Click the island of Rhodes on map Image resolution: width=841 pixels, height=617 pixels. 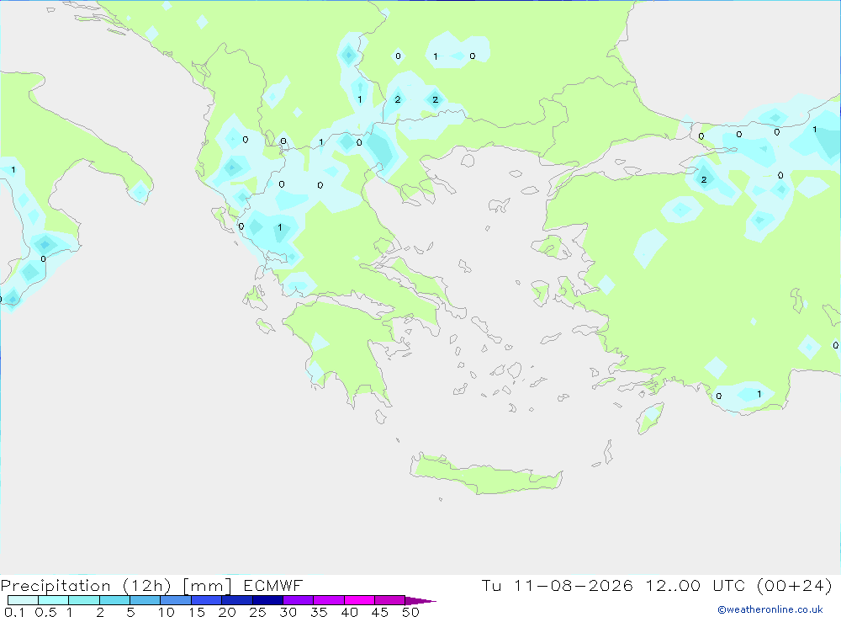650,418
